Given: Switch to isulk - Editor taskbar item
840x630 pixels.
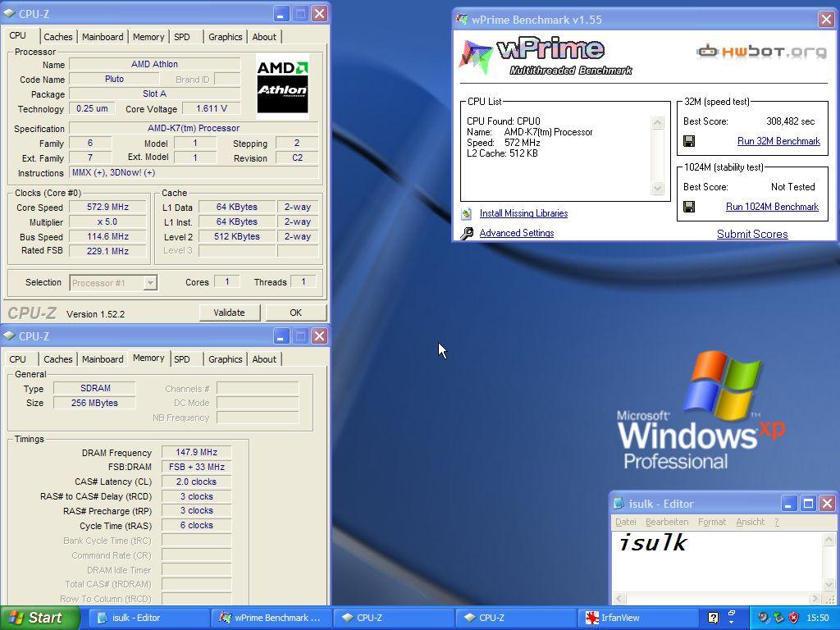Looking at the screenshot, I should [x=148, y=618].
